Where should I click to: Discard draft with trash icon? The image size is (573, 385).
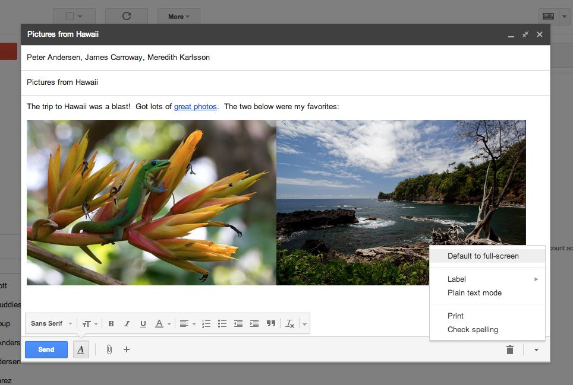click(510, 349)
